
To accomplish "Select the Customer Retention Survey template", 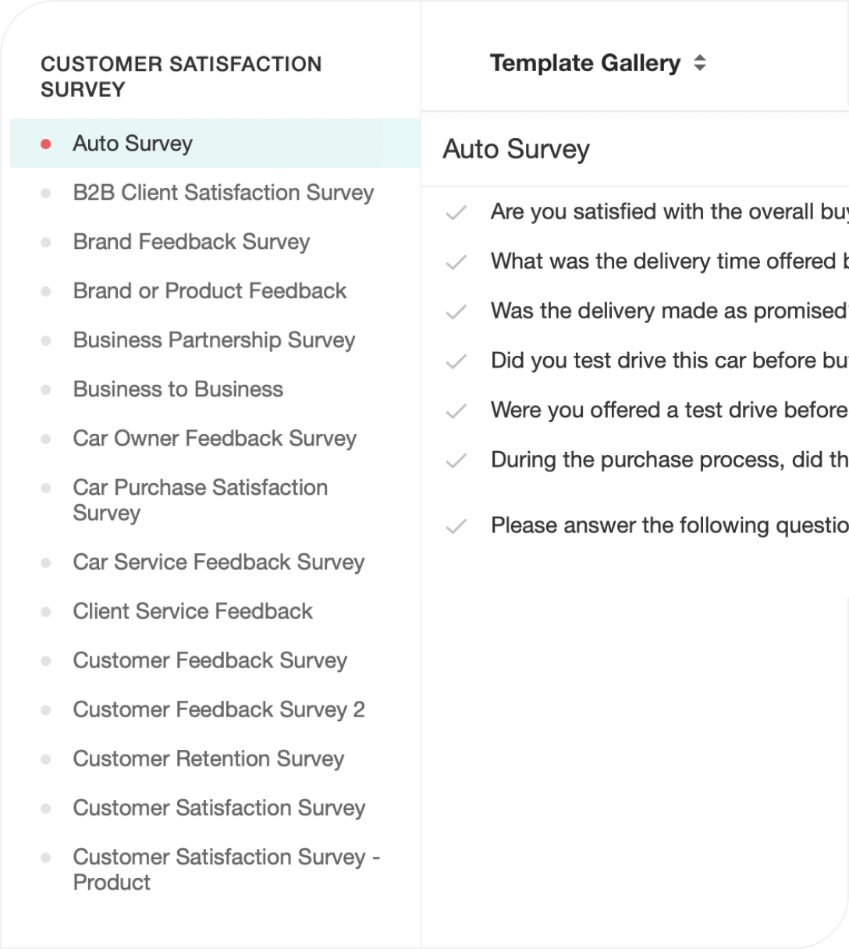I will 208,759.
